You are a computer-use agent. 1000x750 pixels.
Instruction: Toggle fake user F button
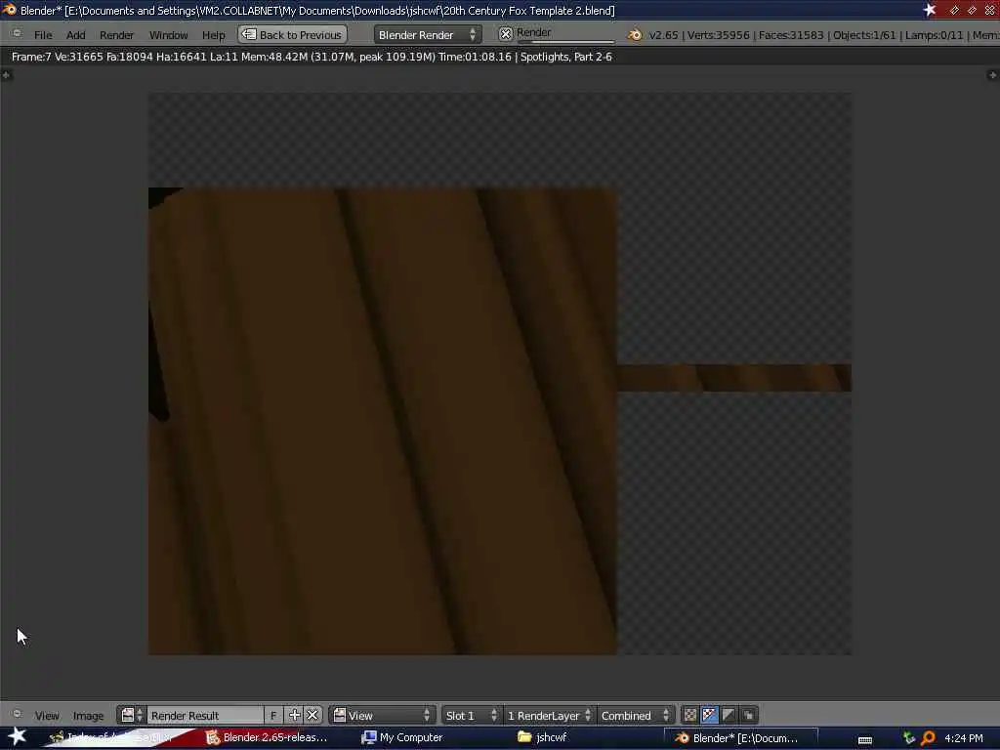click(273, 715)
